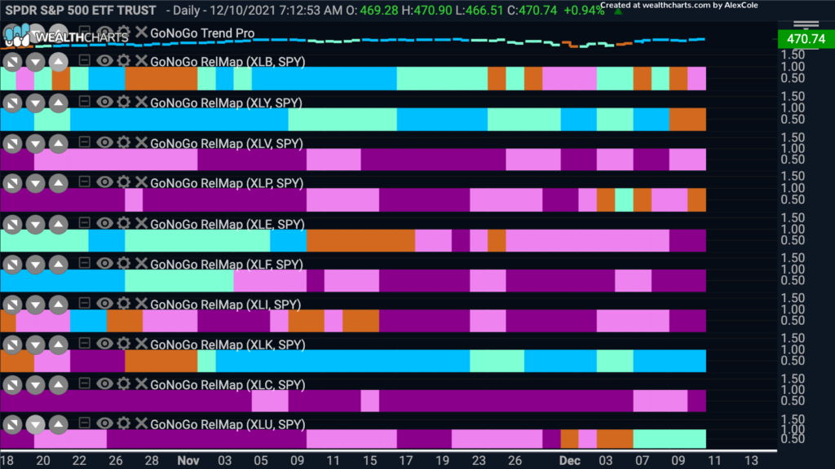Image resolution: width=835 pixels, height=469 pixels.
Task: Hide the XLV RelMap with eye icon
Action: [104, 142]
